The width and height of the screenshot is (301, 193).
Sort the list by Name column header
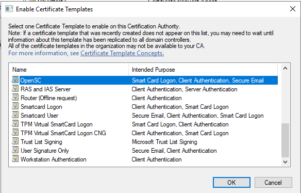pos(69,70)
